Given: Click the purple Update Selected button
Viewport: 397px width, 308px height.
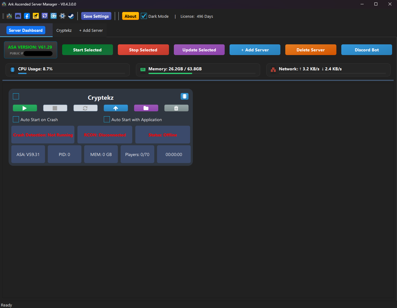Looking at the screenshot, I should [x=199, y=50].
